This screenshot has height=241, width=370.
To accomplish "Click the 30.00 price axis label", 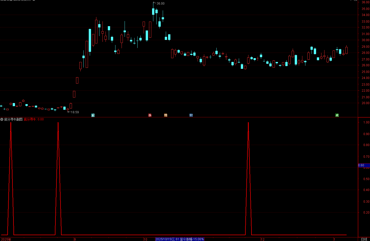I will point(365,40).
